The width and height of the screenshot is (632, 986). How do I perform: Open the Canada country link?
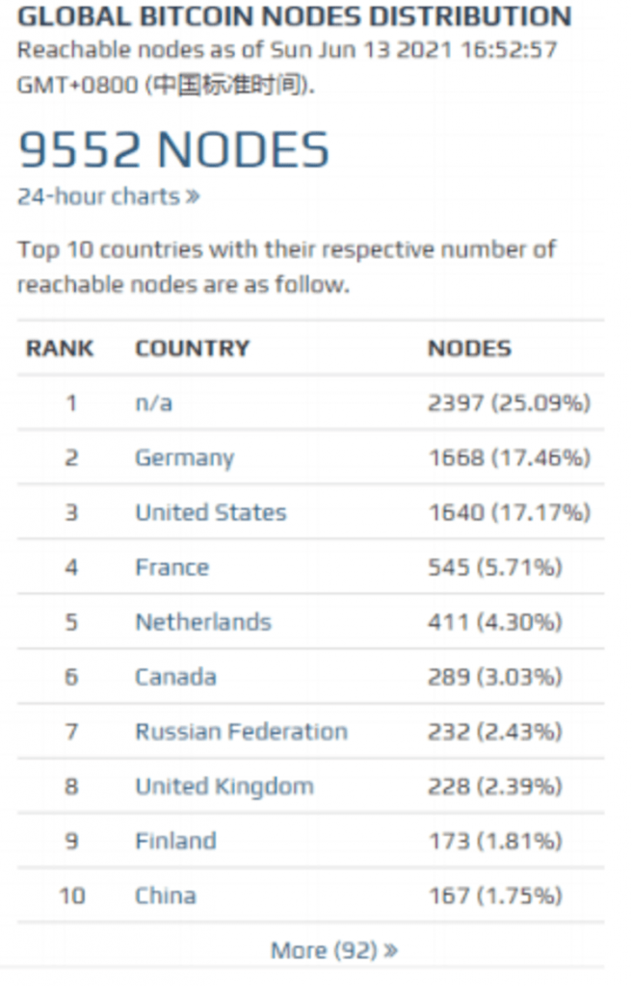175,677
